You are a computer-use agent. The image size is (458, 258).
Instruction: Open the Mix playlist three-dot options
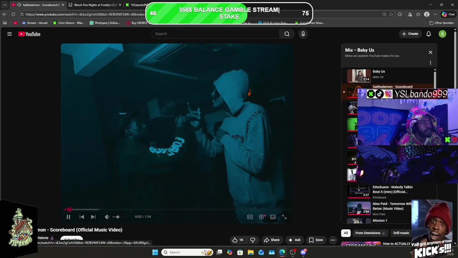(430, 63)
